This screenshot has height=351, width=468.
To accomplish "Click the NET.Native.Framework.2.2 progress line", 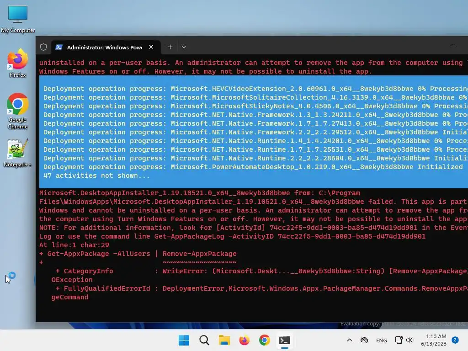I will pos(255,132).
